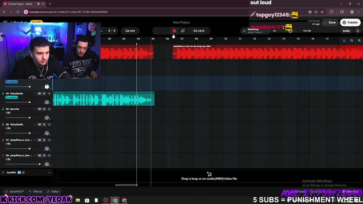The width and height of the screenshot is (363, 204).
Task: Solo track 04 Voice/Audio
Action: pos(44,93)
